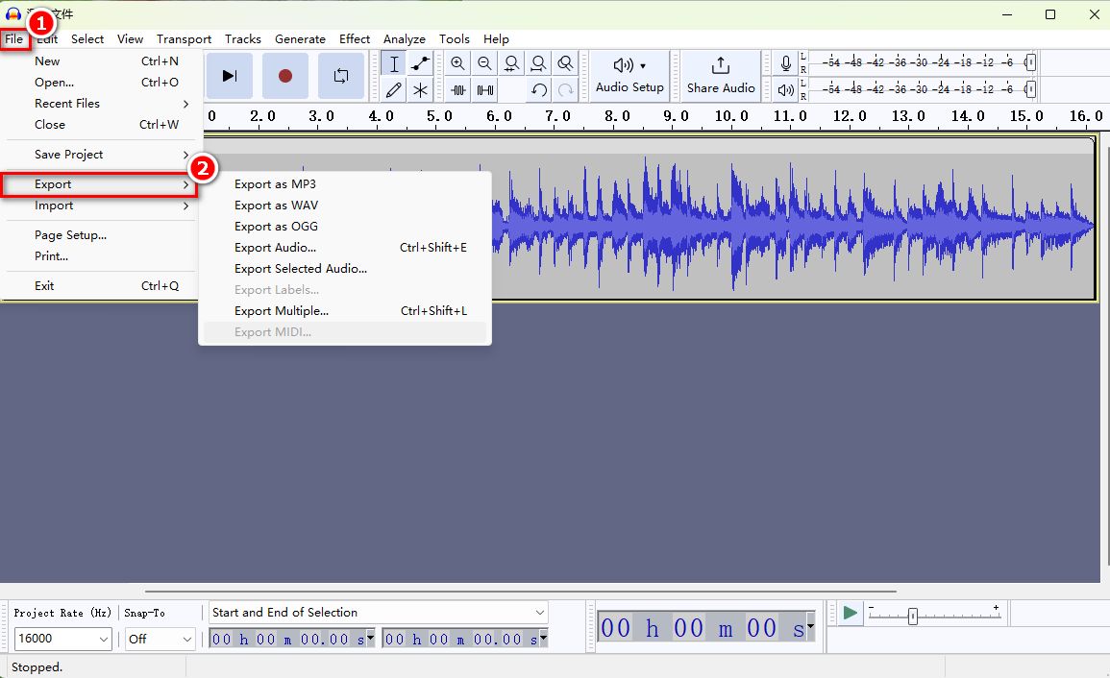Click the record level meter bar
This screenshot has width=1110, height=678.
[922, 62]
